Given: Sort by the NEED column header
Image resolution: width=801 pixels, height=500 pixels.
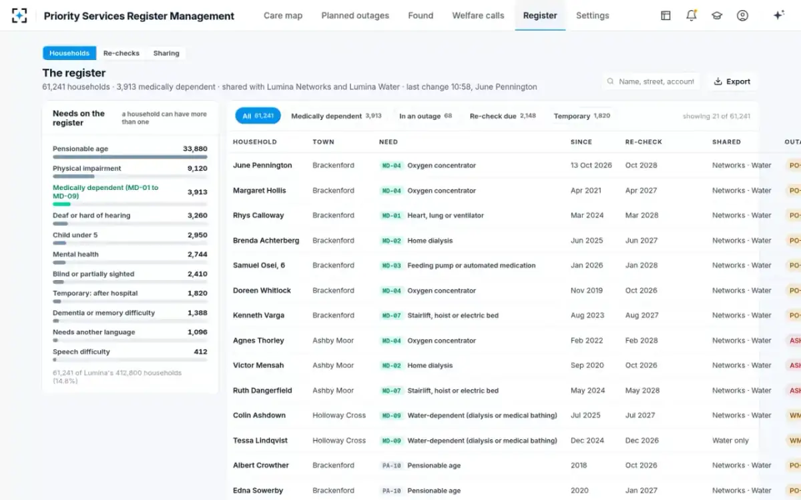Looking at the screenshot, I should click(388, 142).
